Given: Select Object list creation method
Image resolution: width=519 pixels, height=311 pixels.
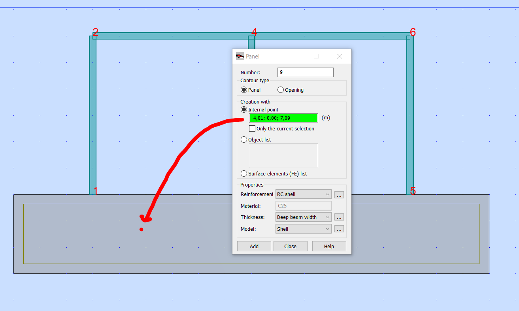Looking at the screenshot, I should [244, 139].
